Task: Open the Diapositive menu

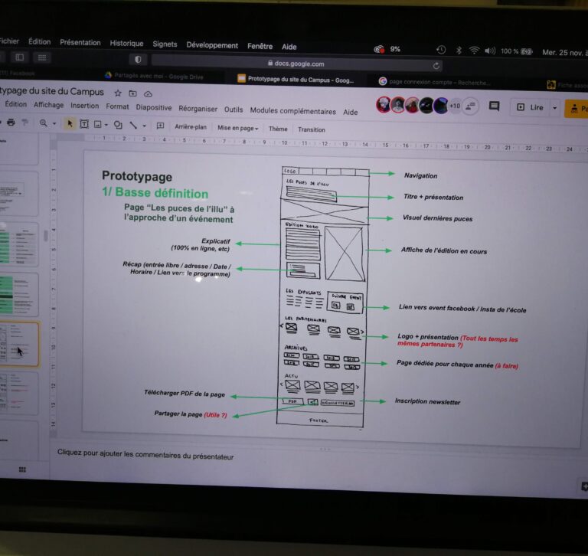Action: coord(153,108)
